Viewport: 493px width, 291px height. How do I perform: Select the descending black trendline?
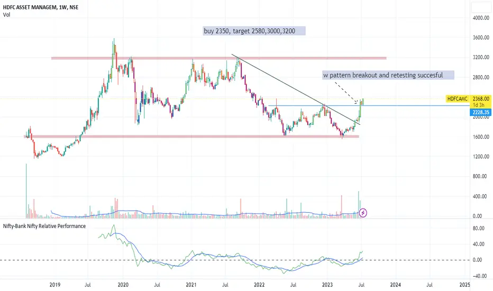[296, 89]
